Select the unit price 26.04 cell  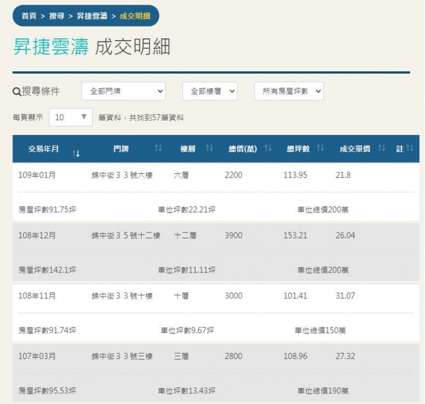click(x=345, y=235)
